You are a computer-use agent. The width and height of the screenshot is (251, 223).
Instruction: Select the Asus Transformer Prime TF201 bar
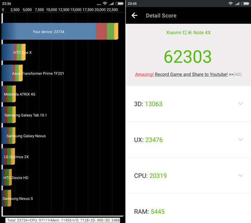coord(12,73)
